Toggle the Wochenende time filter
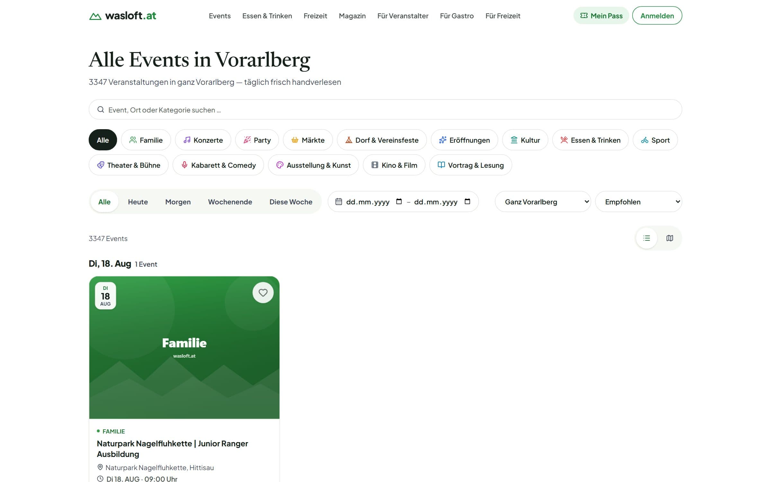771x482 pixels. [230, 202]
